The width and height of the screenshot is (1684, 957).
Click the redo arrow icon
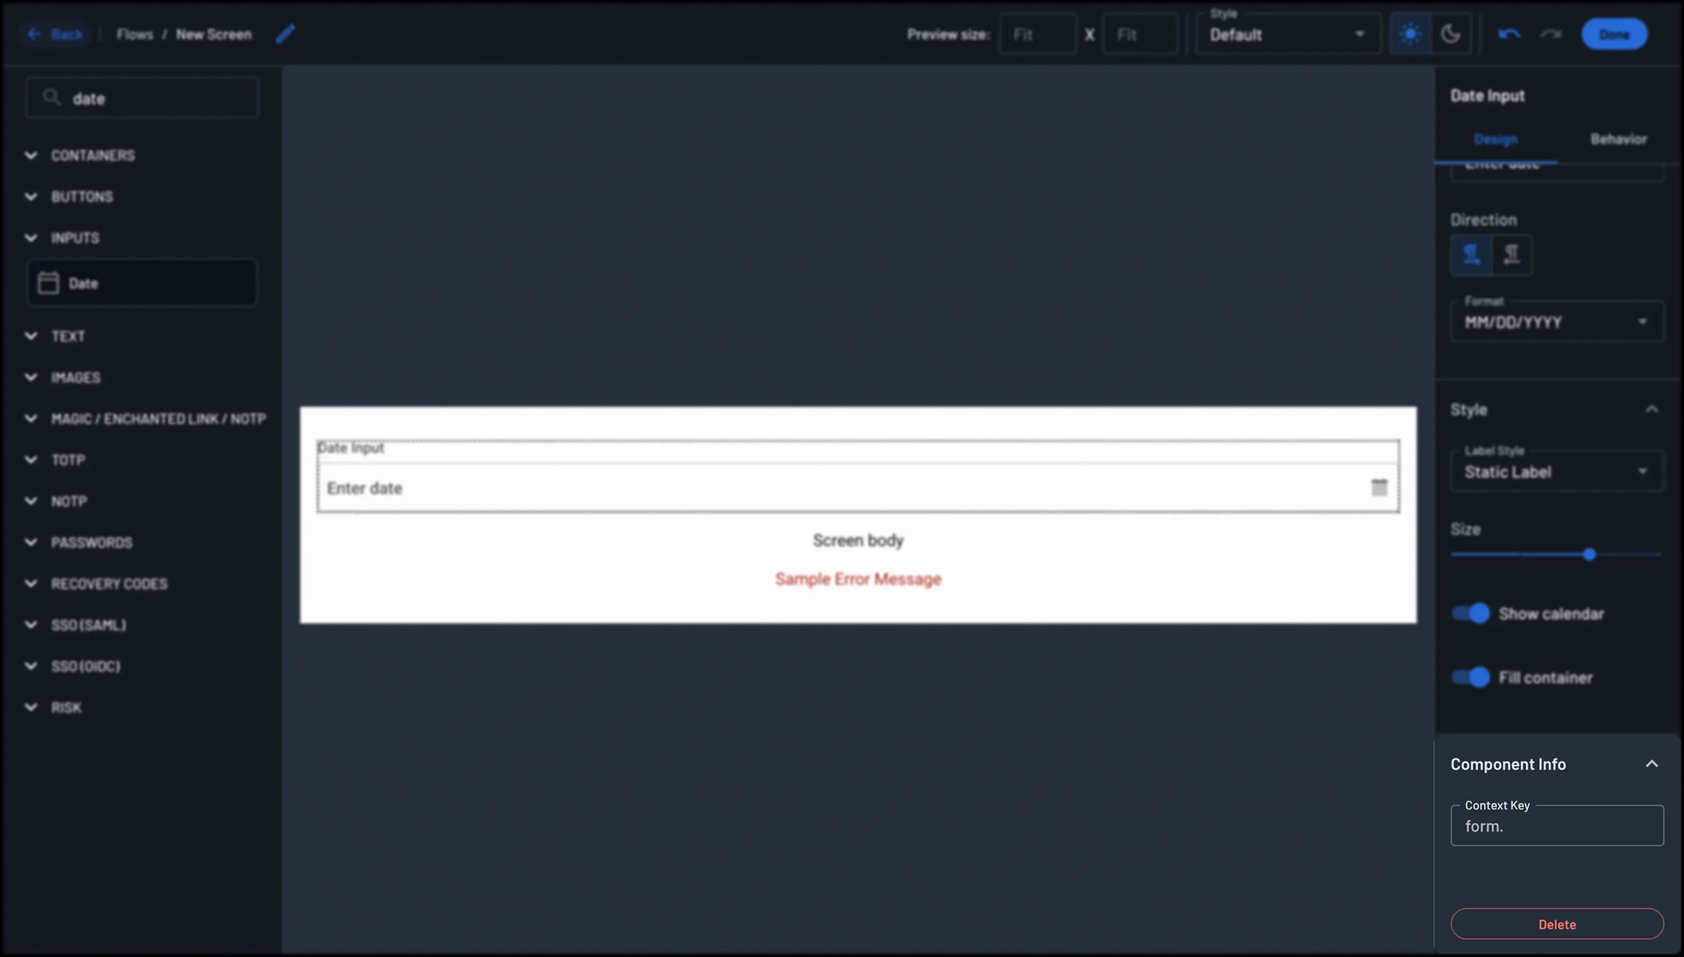coord(1550,34)
